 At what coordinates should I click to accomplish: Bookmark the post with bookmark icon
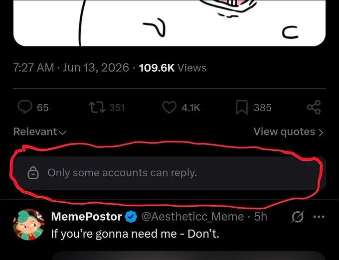point(242,107)
